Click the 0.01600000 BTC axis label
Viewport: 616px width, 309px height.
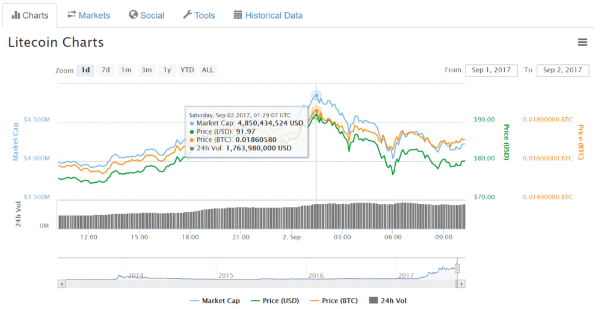click(x=547, y=158)
